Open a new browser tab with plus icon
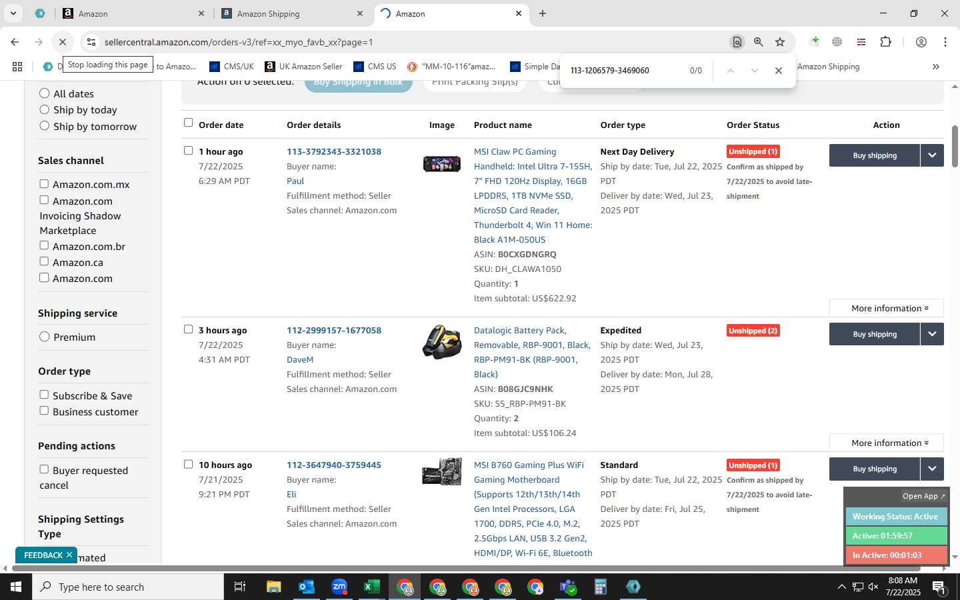This screenshot has height=600, width=960. [543, 13]
